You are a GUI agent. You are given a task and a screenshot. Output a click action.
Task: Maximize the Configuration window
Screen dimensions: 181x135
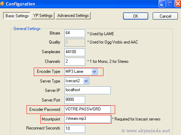coord(170,4)
